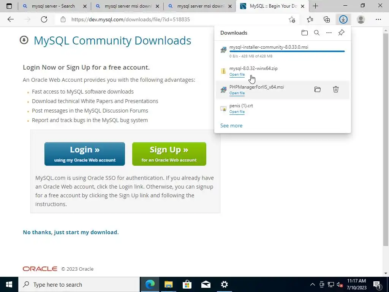Open the tab actions menu icon
The width and height of the screenshot is (389, 292).
pos(9,6)
